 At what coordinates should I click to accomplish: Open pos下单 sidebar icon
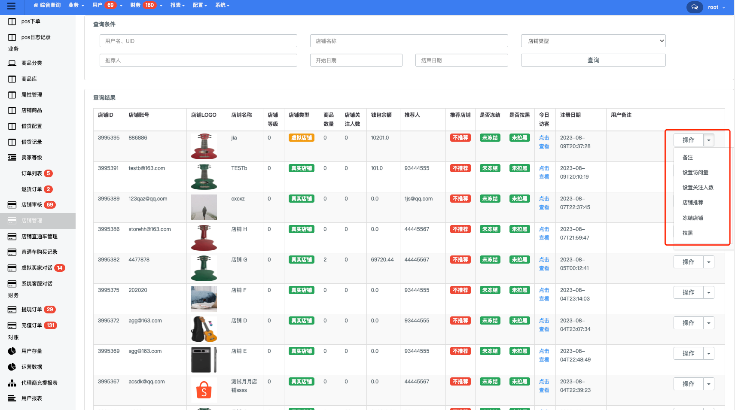[x=12, y=21]
